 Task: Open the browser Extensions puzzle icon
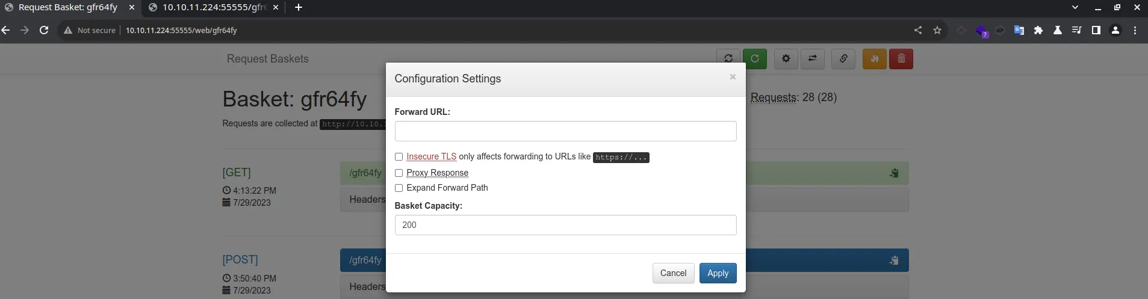click(x=1038, y=30)
